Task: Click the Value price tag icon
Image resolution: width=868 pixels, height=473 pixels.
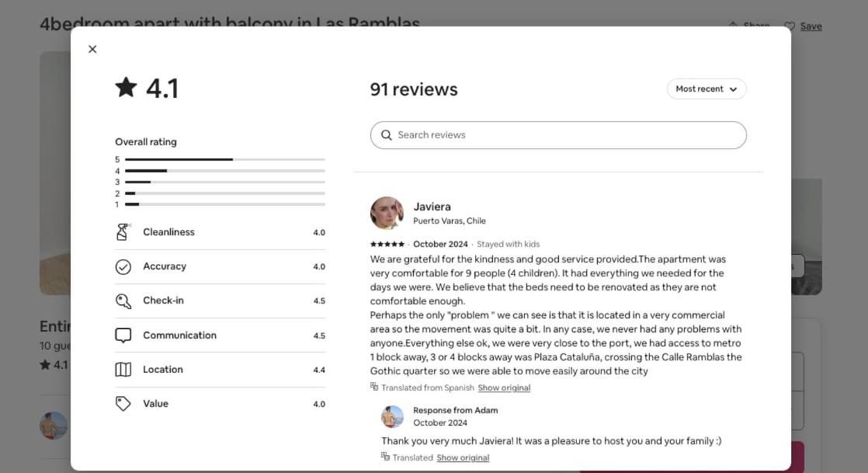Action: 123,404
